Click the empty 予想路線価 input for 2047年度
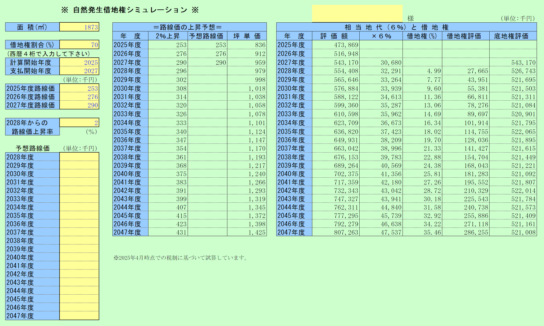The height and width of the screenshot is (326, 544). coord(79,315)
